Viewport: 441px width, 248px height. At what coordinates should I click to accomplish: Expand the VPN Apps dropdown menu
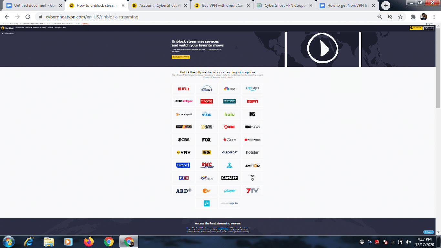(37, 28)
